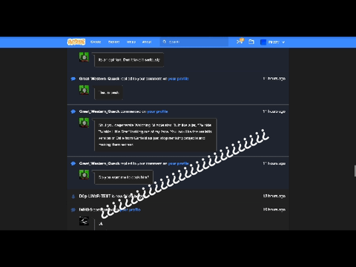Select the follower icon beside 'now following'
Screen dimensions: 356x267
(73, 197)
